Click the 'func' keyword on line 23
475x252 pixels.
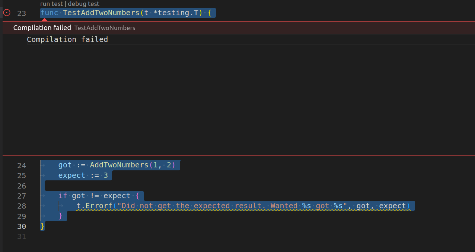pyautogui.click(x=49, y=13)
